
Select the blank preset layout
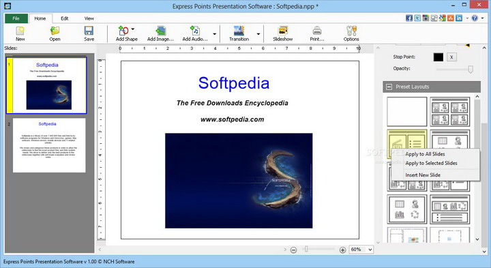pyautogui.click(x=406, y=111)
